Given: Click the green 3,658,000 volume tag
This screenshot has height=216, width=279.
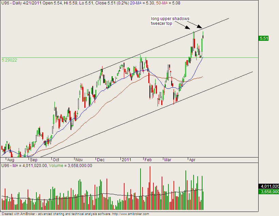Looking at the screenshot, I should 269,192.
